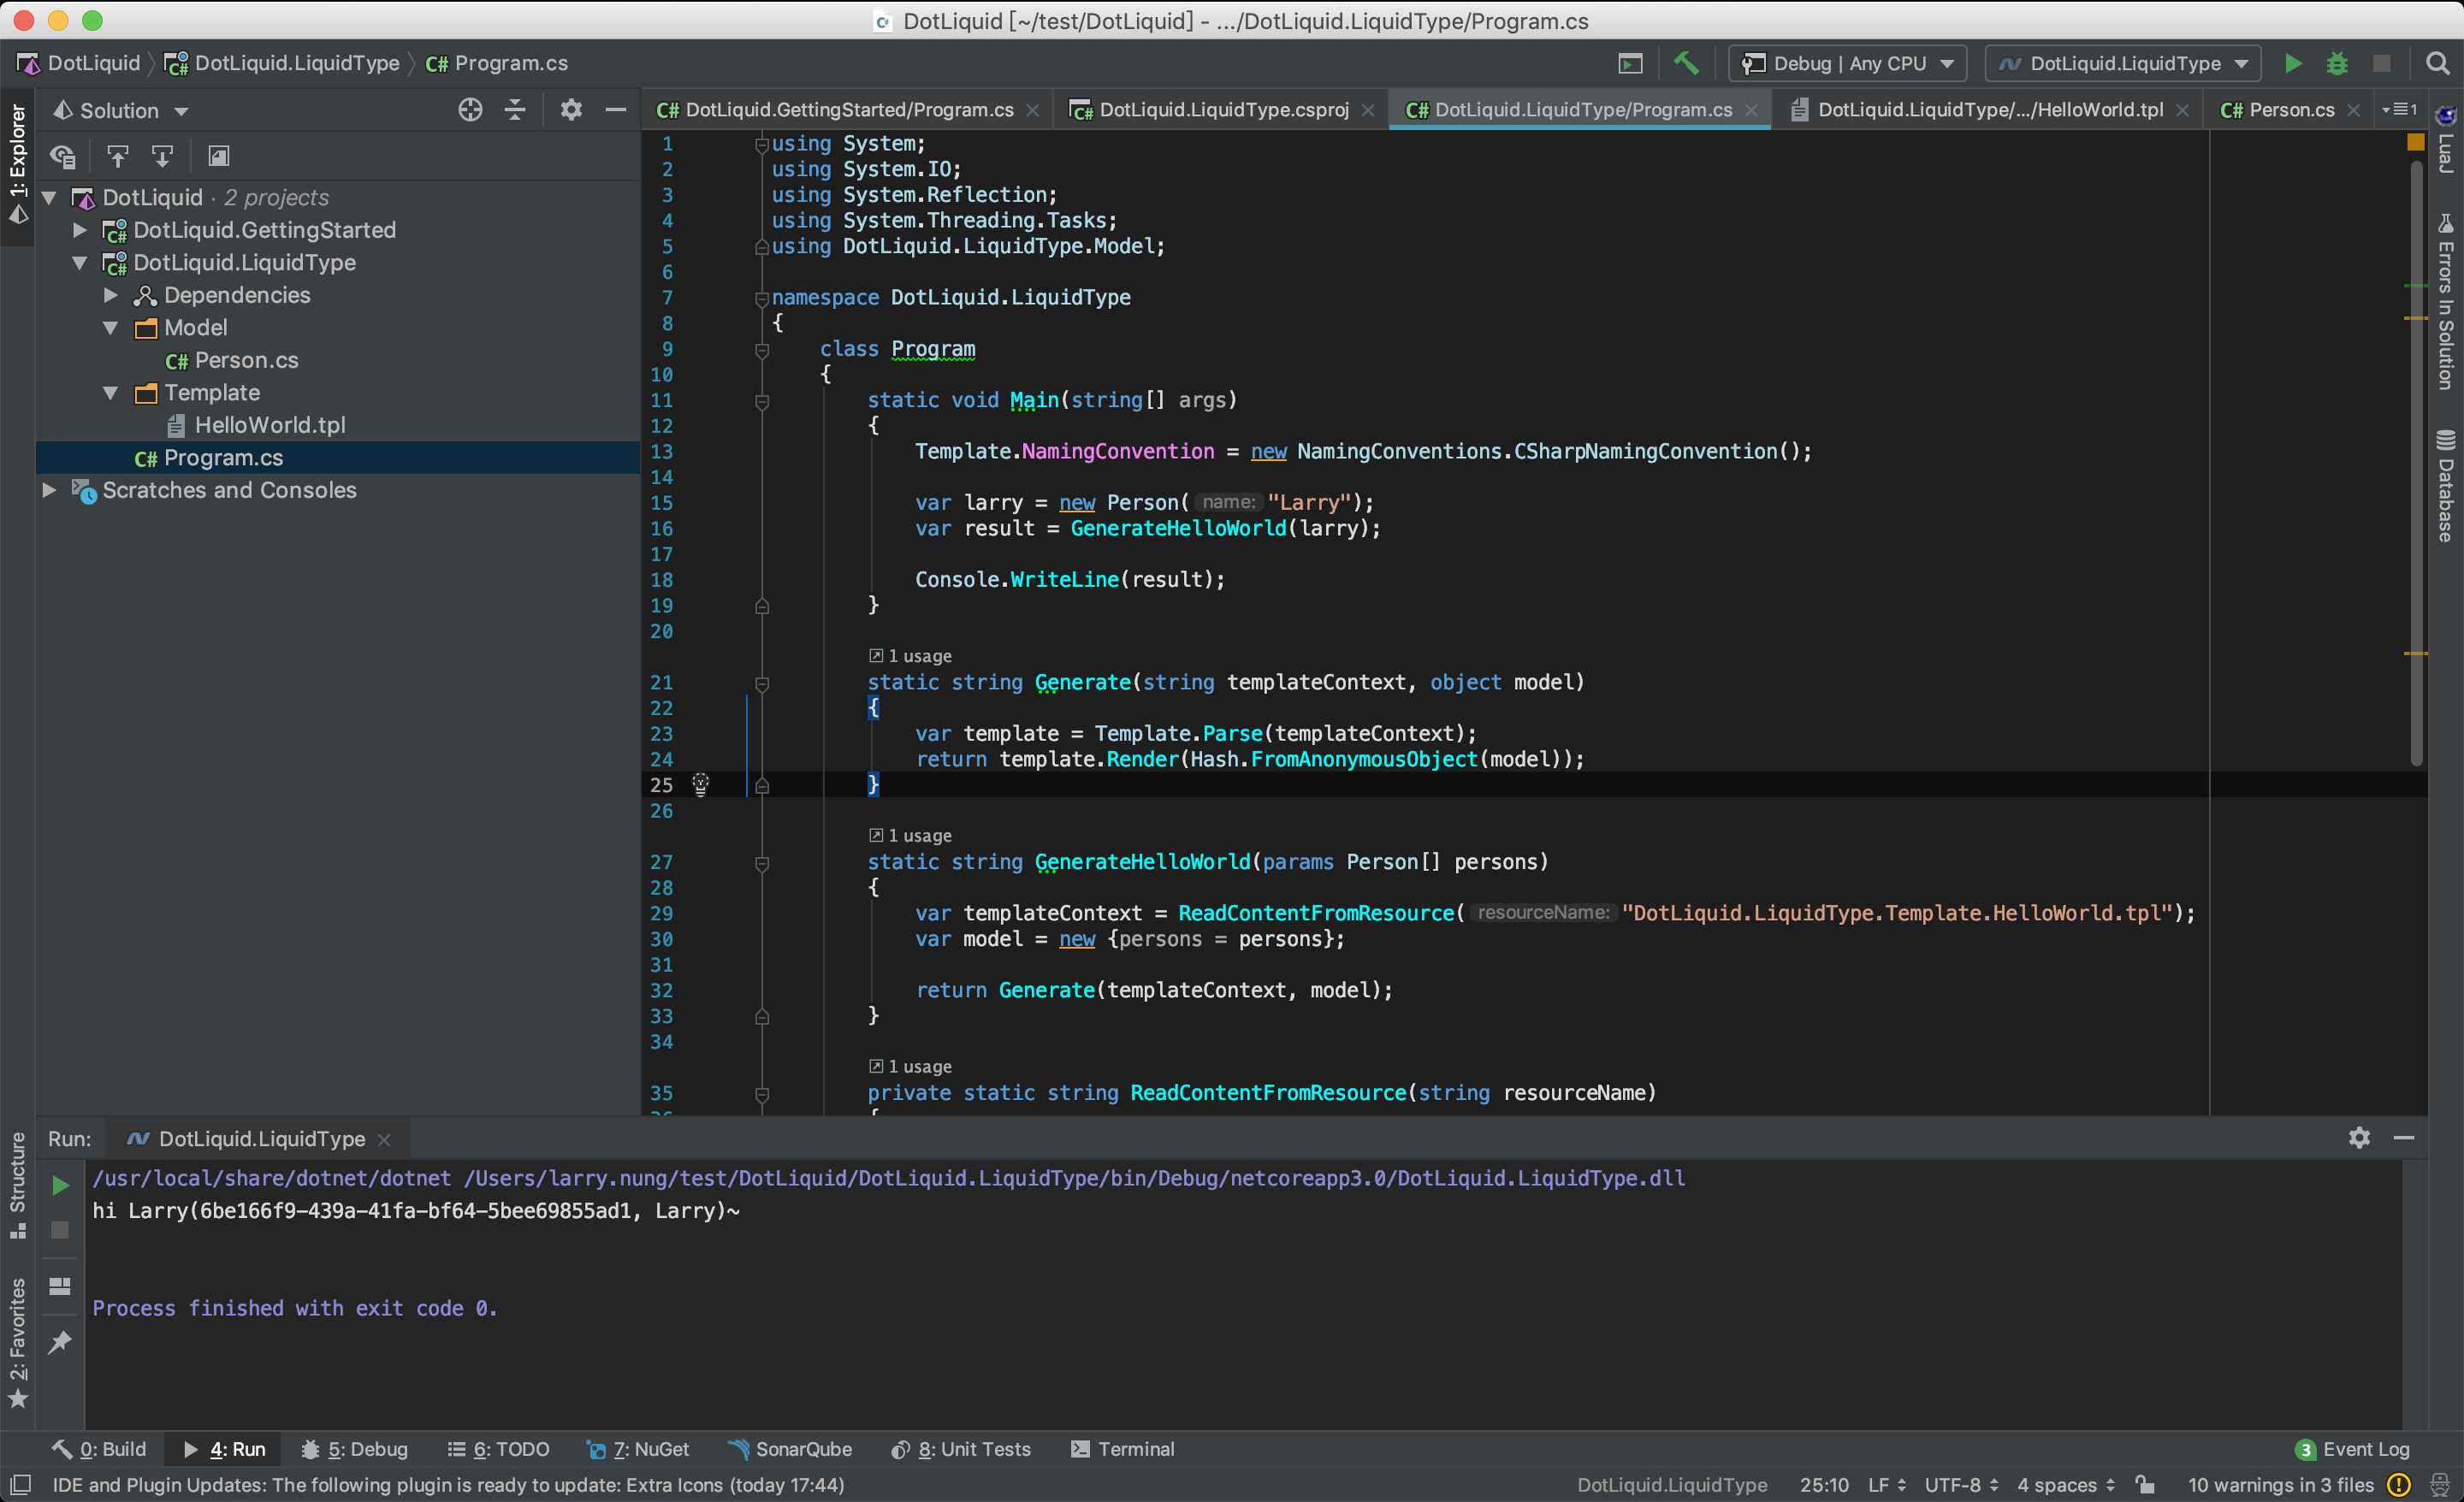Open the 1: Explorer side tab
This screenshot has height=1502, width=2464.
click(x=17, y=165)
